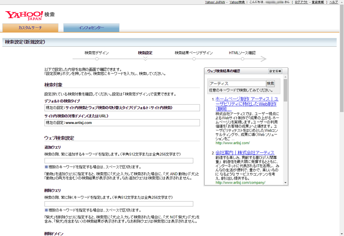This screenshot has width=344, height=236.
Task: Click the http://www.artisj.com/company/ green URL
Action: click(240, 183)
